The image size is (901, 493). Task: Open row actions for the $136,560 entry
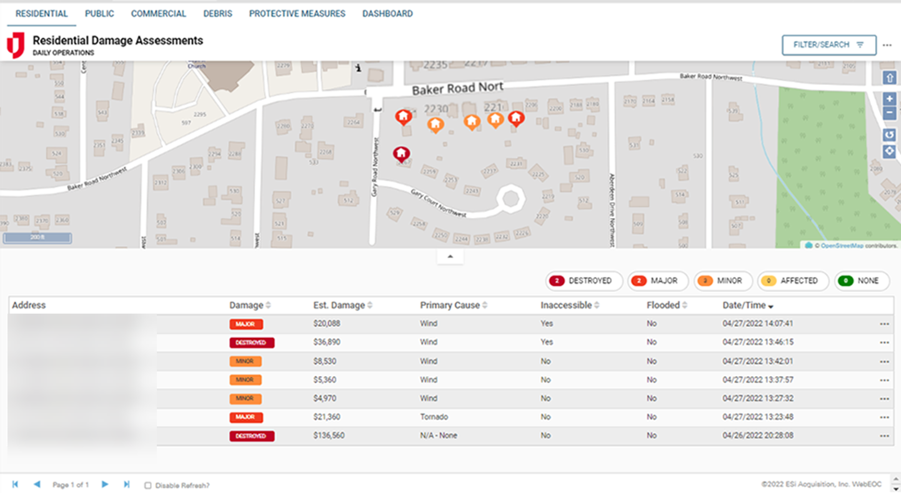[884, 436]
